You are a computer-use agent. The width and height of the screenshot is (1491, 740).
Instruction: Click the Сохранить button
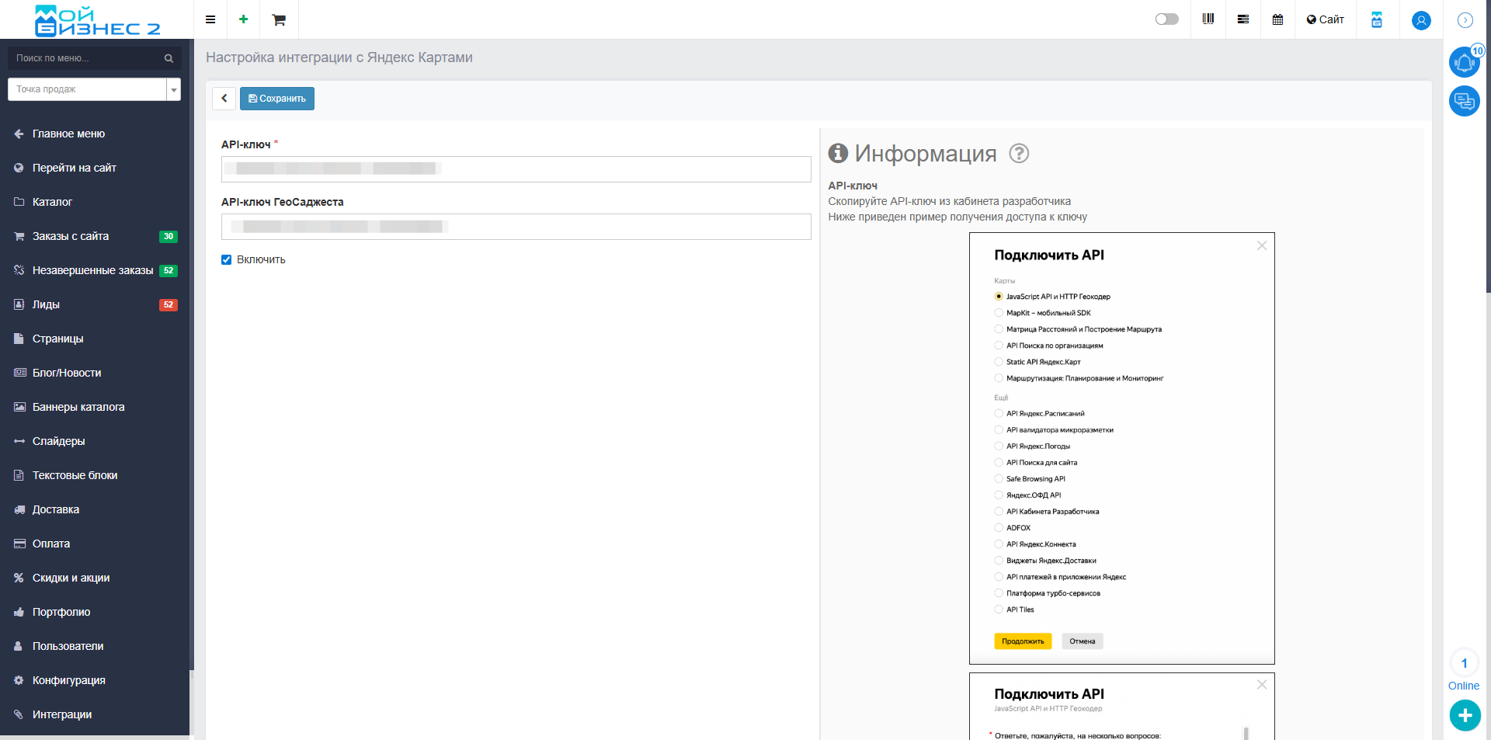point(277,99)
